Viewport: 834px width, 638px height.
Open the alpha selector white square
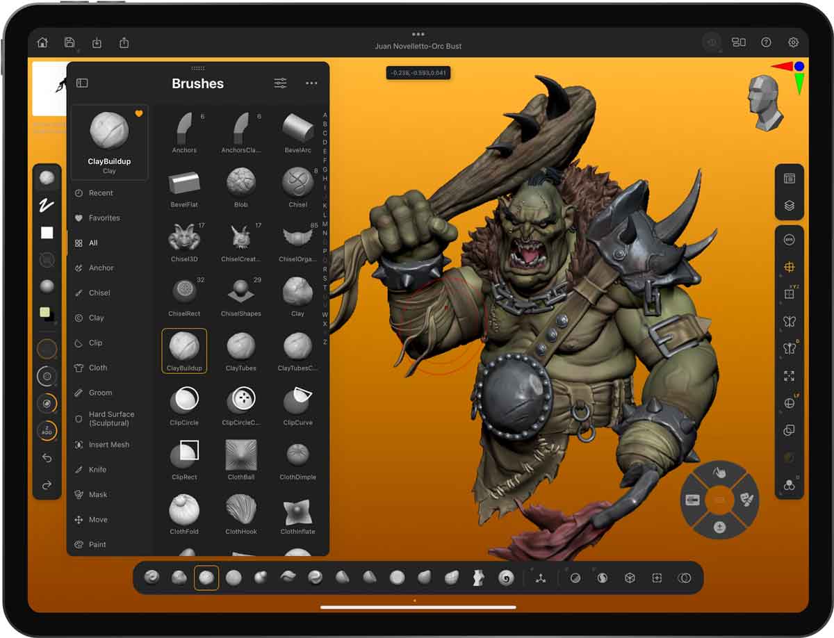(47, 232)
